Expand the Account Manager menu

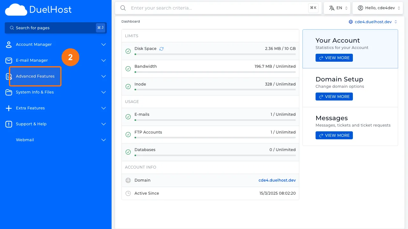[103, 45]
